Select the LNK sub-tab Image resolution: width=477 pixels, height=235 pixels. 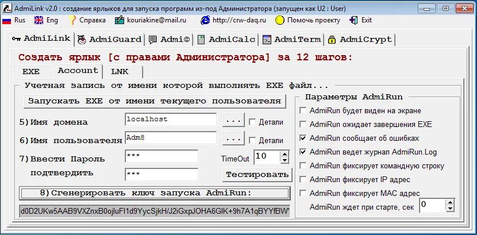[x=122, y=72]
